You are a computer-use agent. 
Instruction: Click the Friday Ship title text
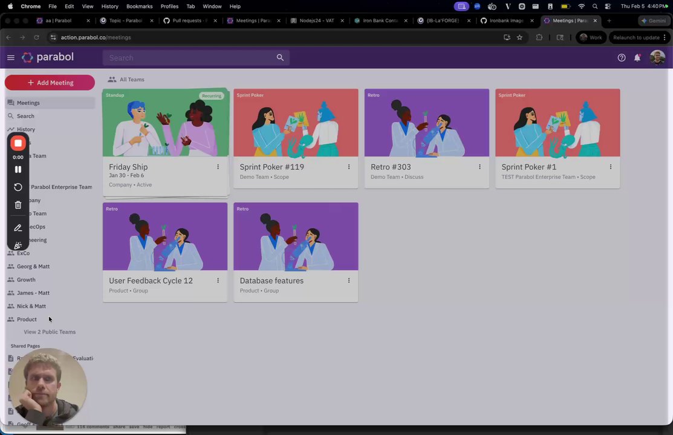coord(128,167)
